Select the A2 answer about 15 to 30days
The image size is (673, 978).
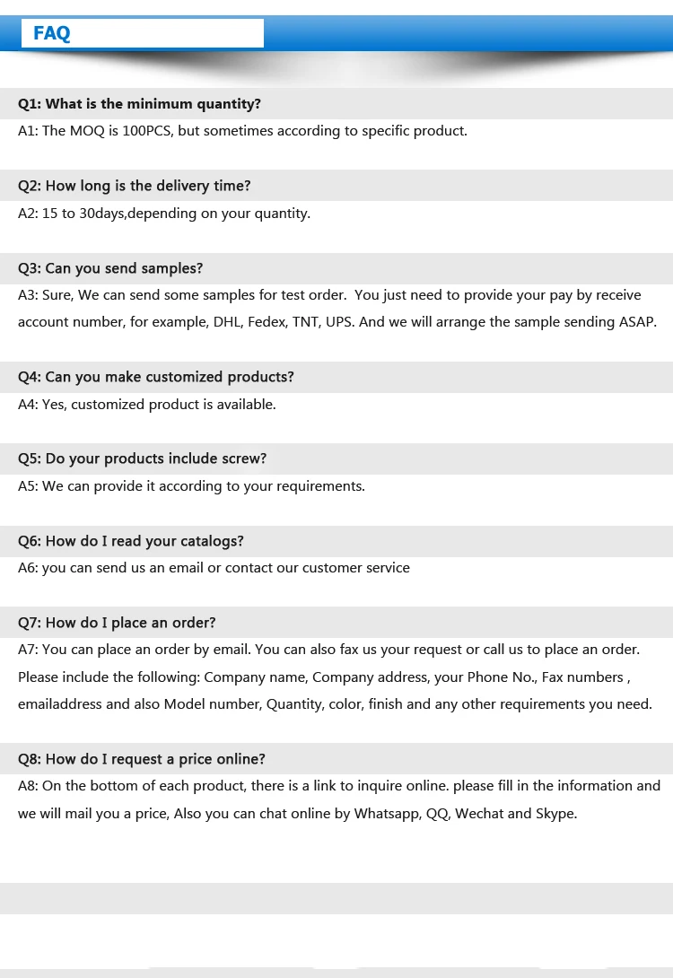pyautogui.click(x=164, y=214)
